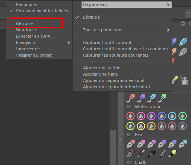Pick the yellow flat brush tool
The height and width of the screenshot is (165, 191).
tap(175, 80)
